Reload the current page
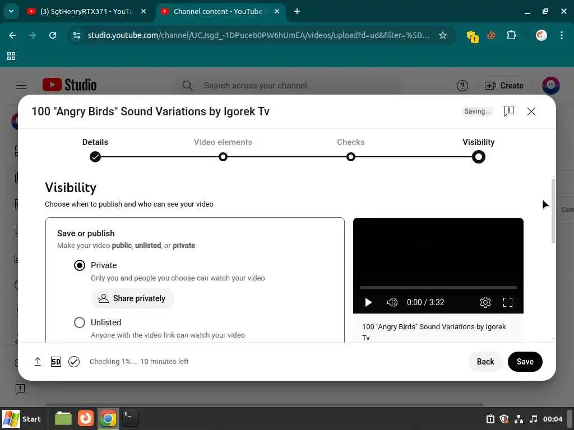The image size is (574, 430). coord(53,35)
